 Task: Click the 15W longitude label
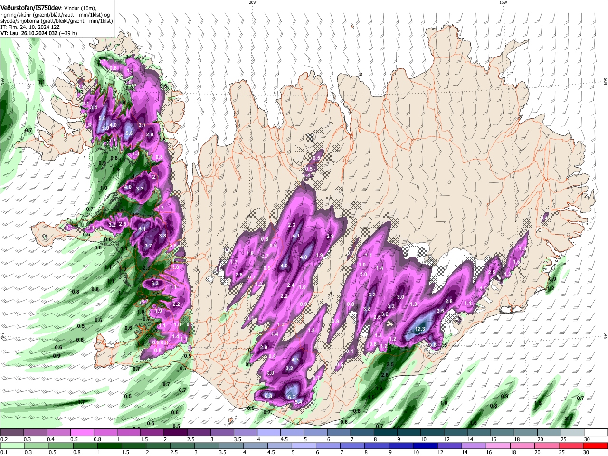(x=503, y=2)
